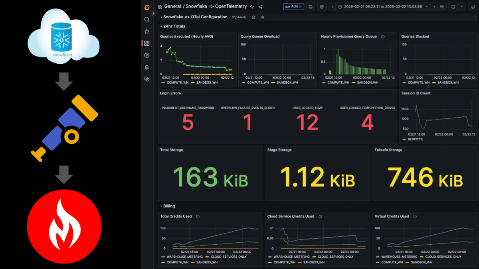Open the Add dropdown menu
Image resolution: width=479 pixels, height=269 pixels.
(293, 7)
